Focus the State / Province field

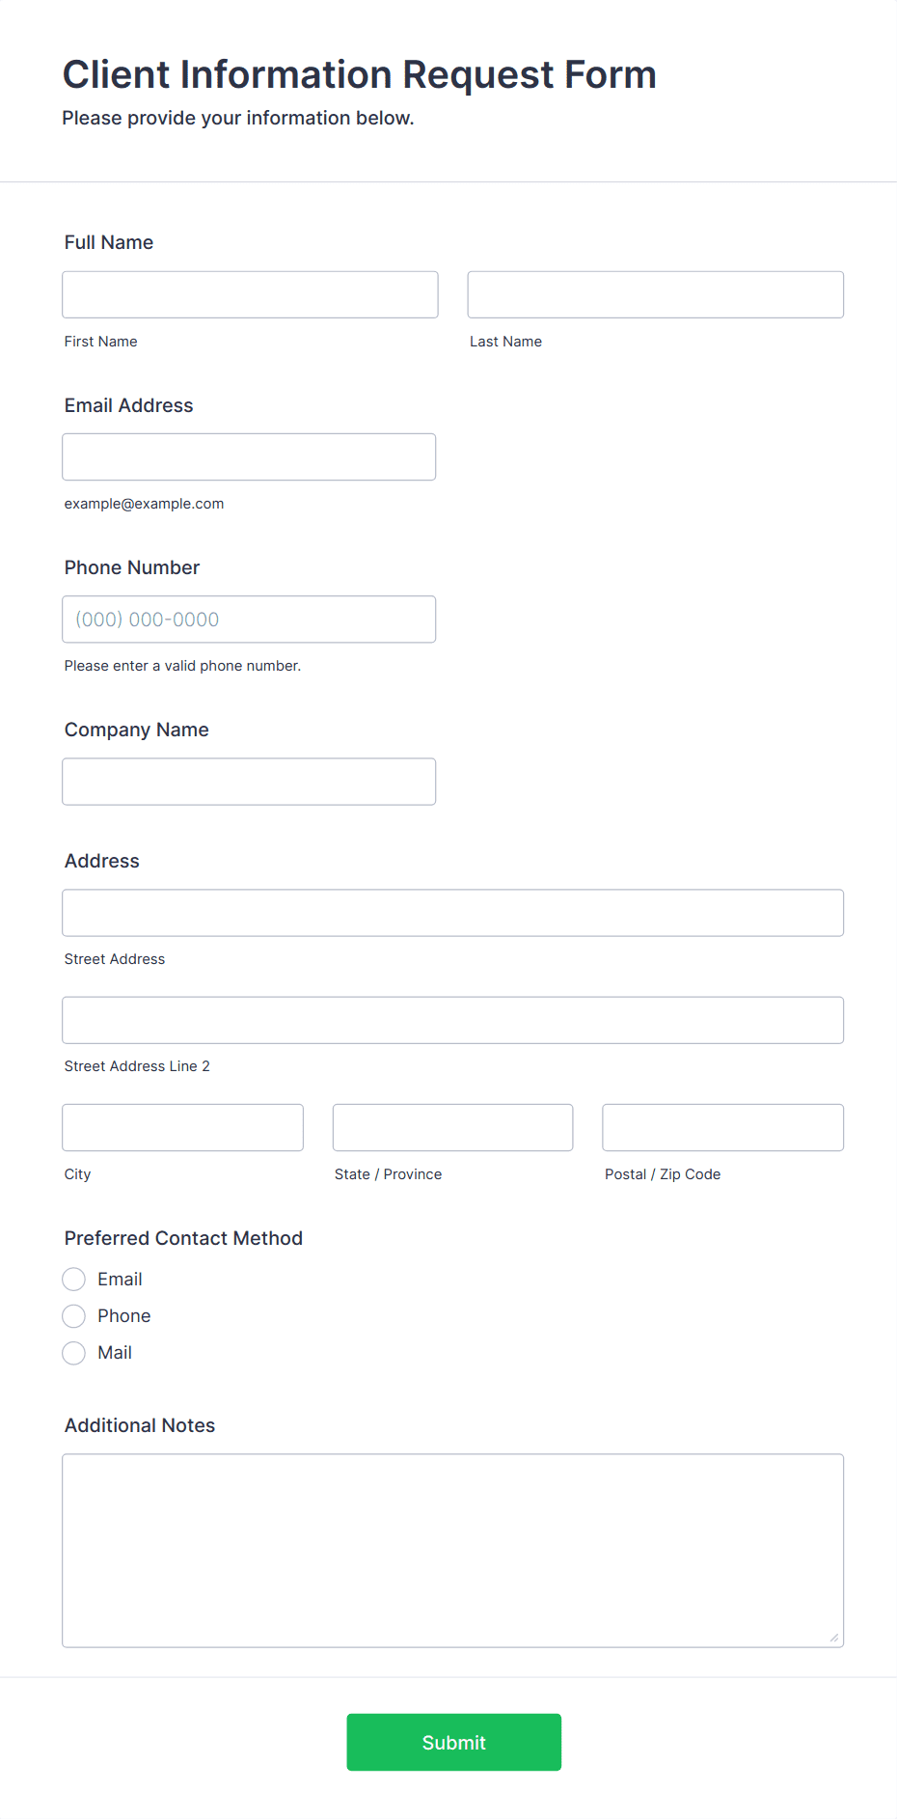coord(452,1127)
